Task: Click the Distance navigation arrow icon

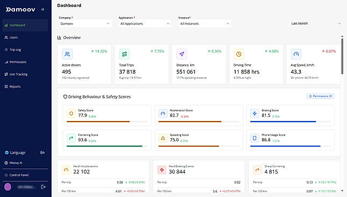Action: pyautogui.click(x=182, y=54)
